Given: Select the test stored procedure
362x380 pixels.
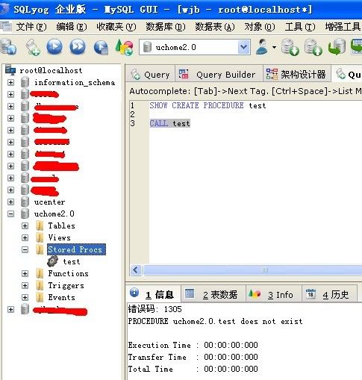Looking at the screenshot, I should point(72,261).
